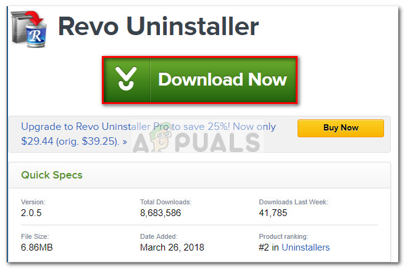The width and height of the screenshot is (405, 269).
Task: Click the Date Added label
Action: pos(160,236)
